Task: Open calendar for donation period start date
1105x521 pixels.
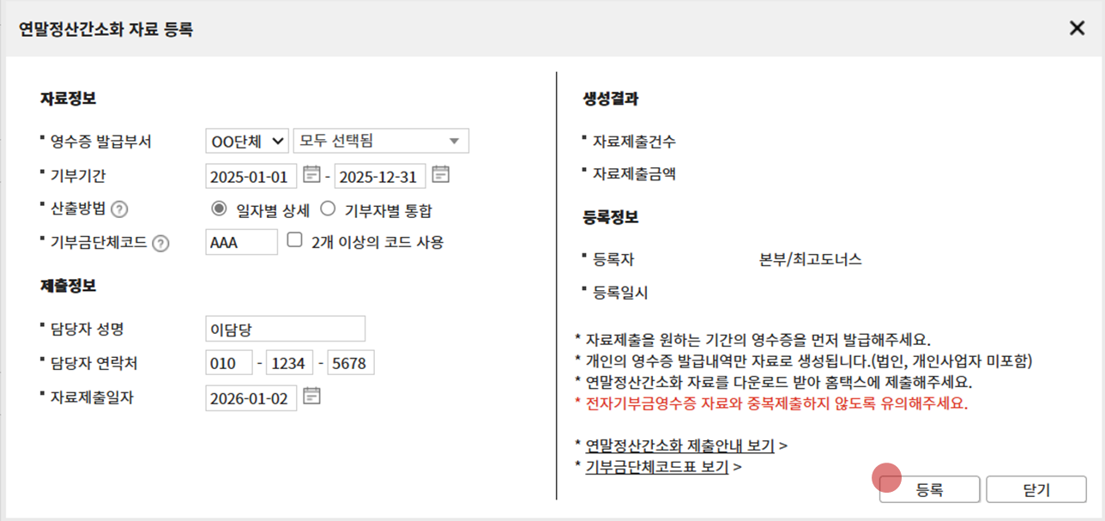Action: (311, 175)
